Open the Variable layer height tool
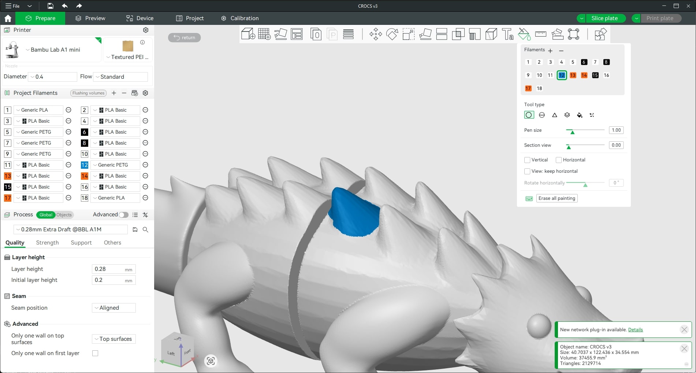Image resolution: width=696 pixels, height=373 pixels. tap(348, 34)
